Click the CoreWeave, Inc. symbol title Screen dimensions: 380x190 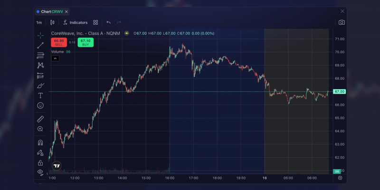point(85,33)
